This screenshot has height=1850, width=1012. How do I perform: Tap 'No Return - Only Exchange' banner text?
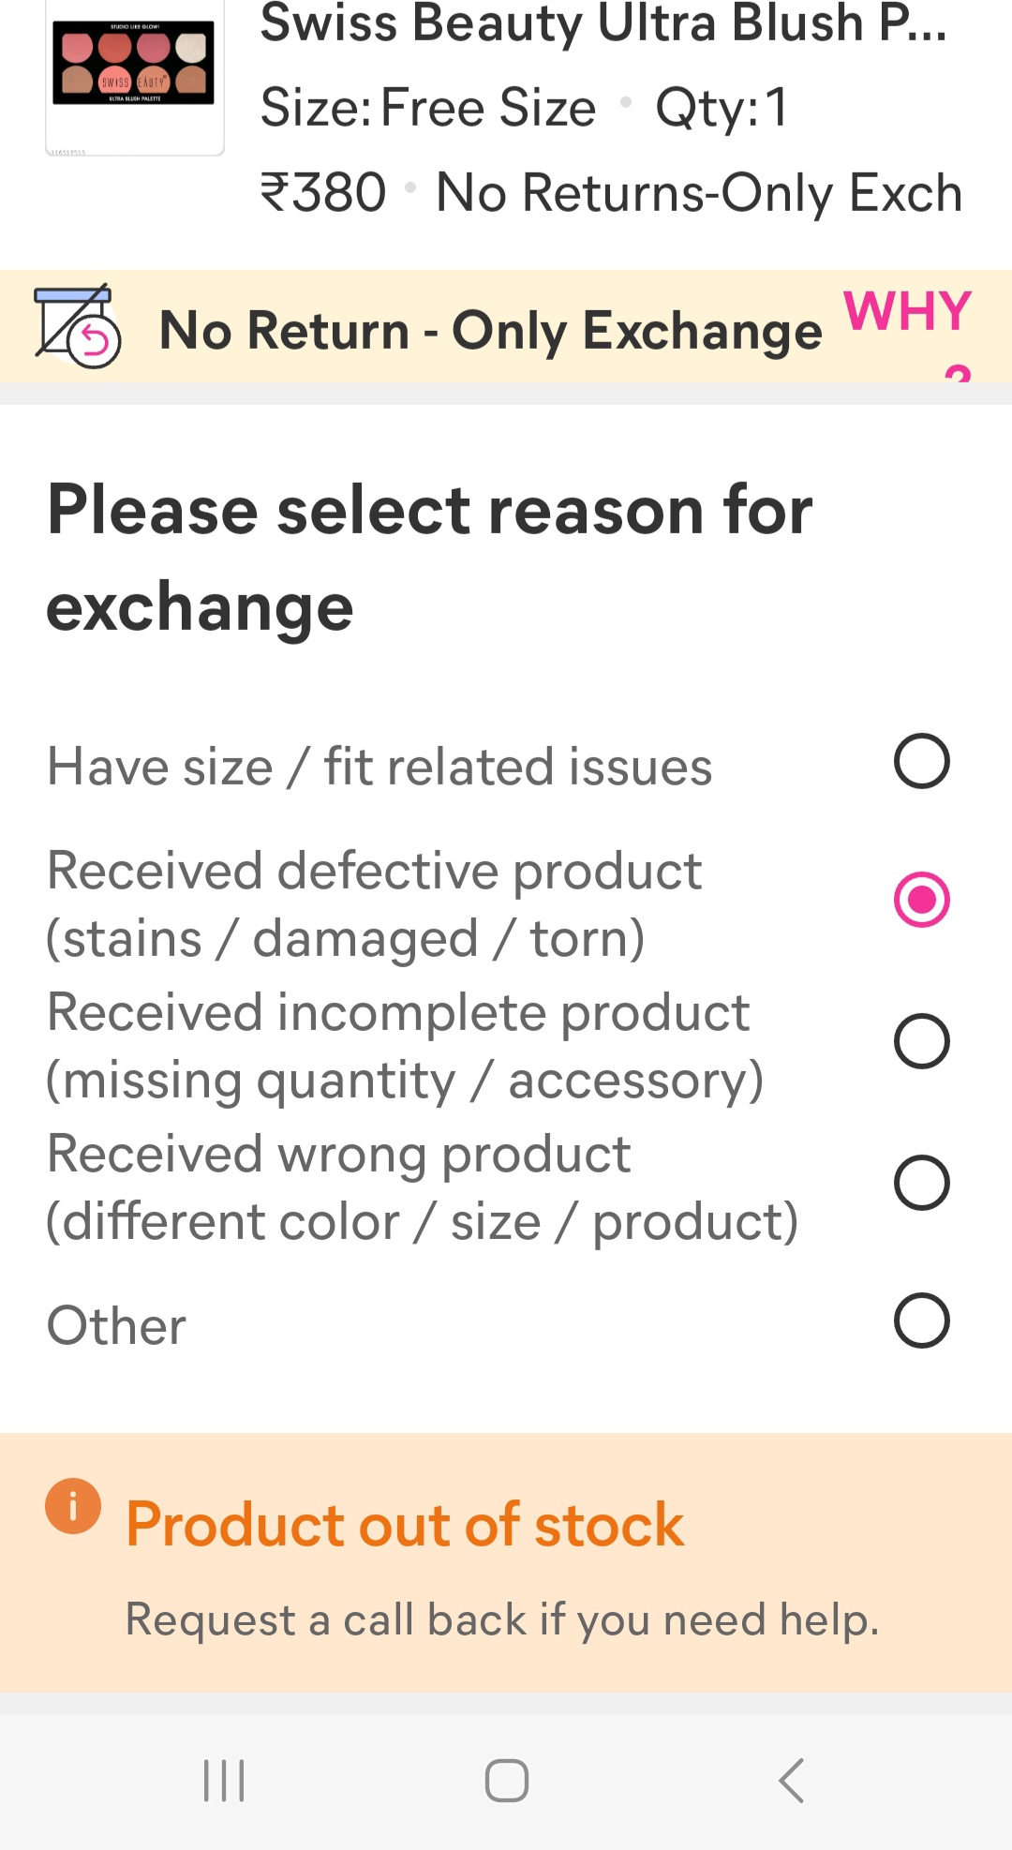pos(491,332)
